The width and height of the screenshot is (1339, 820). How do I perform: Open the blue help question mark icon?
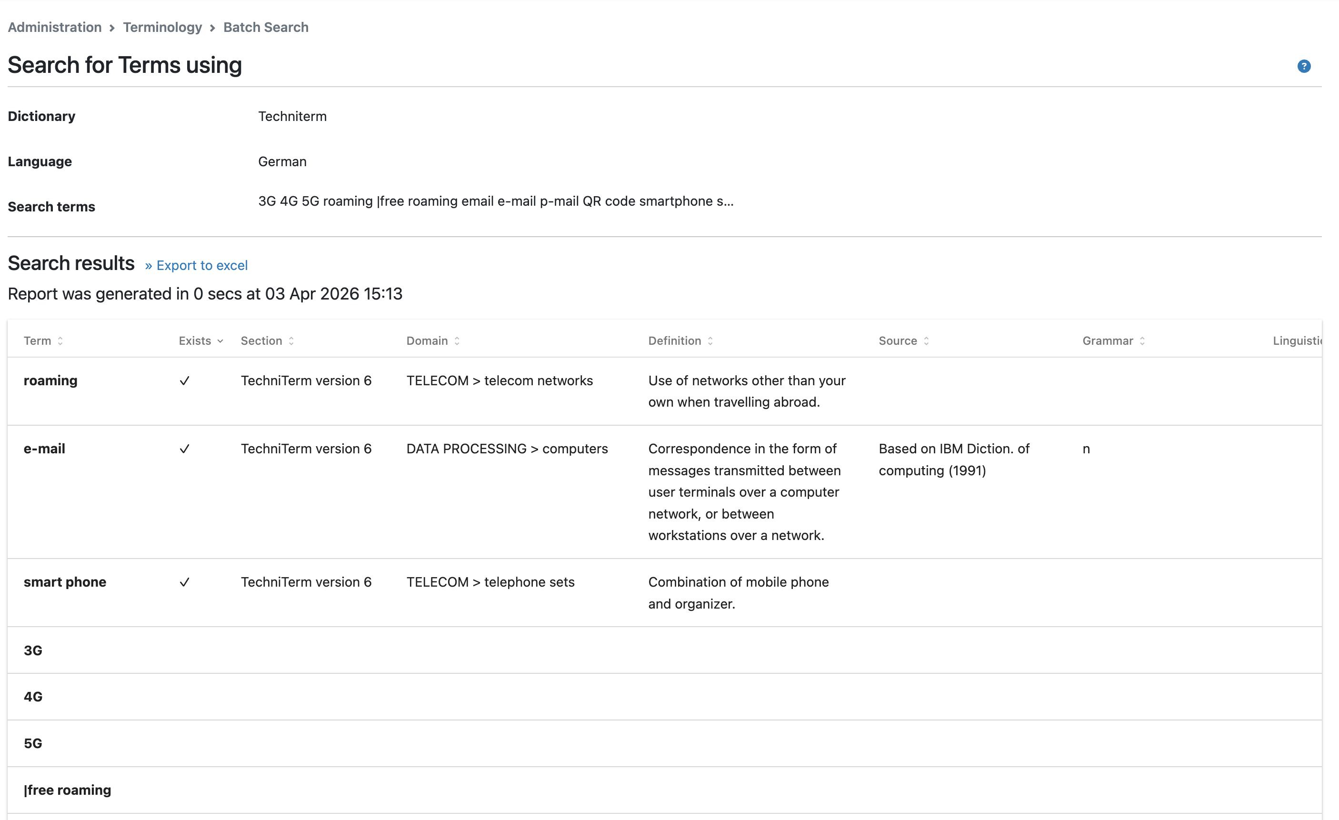(1304, 66)
